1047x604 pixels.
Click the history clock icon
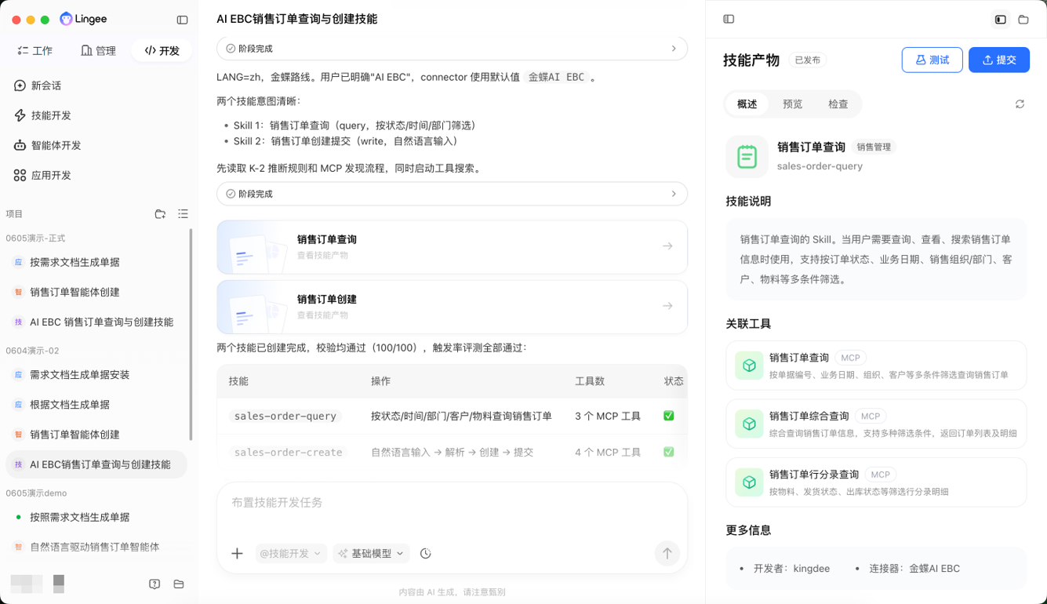click(426, 554)
